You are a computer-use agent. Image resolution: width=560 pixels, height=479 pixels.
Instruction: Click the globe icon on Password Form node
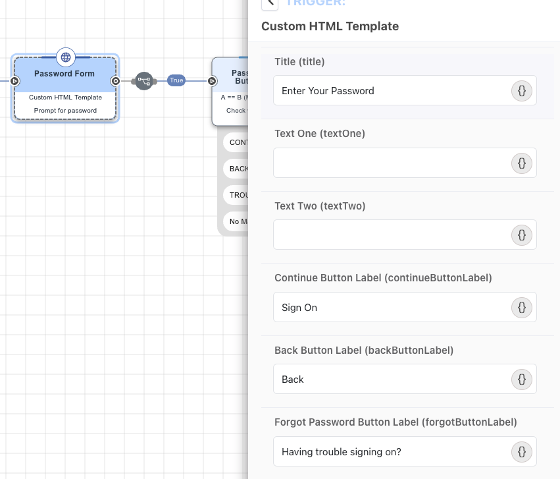[x=65, y=57]
